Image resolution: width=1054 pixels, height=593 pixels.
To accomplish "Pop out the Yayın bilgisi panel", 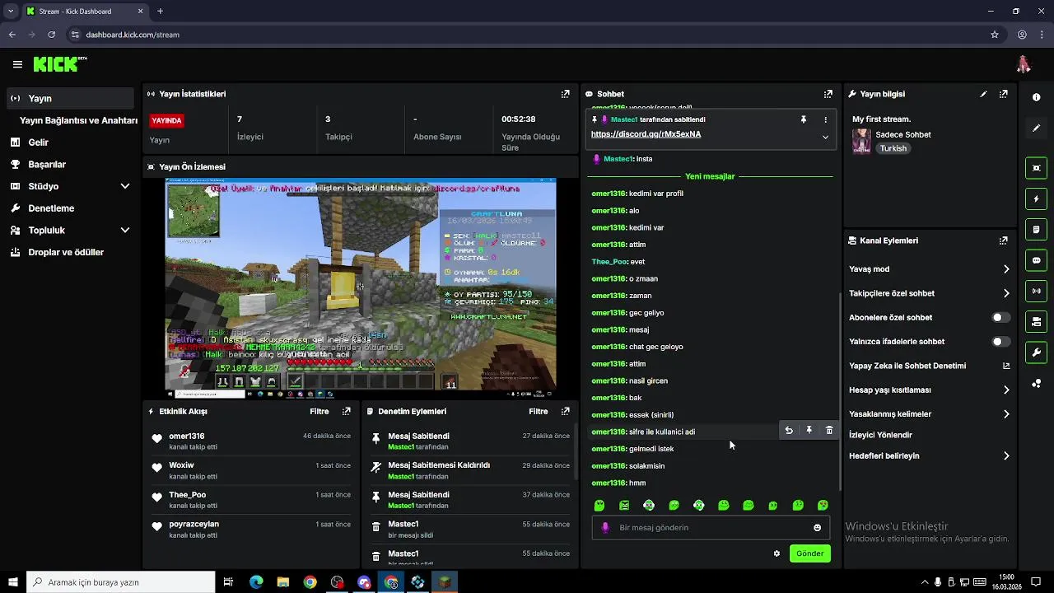I will click(1003, 94).
